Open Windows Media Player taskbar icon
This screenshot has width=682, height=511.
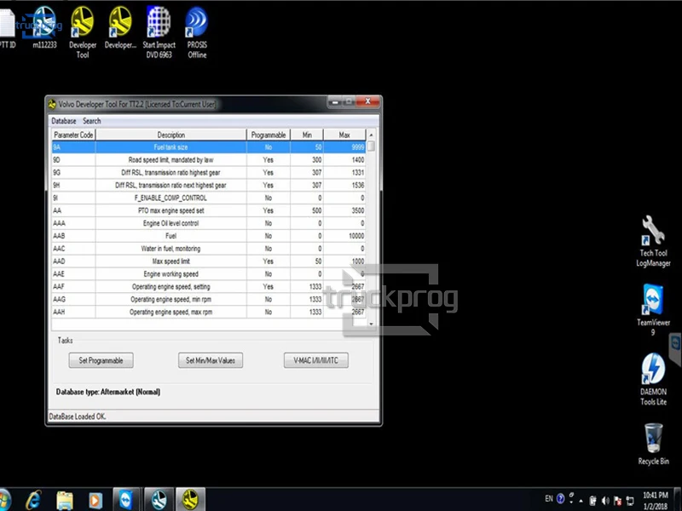click(95, 501)
